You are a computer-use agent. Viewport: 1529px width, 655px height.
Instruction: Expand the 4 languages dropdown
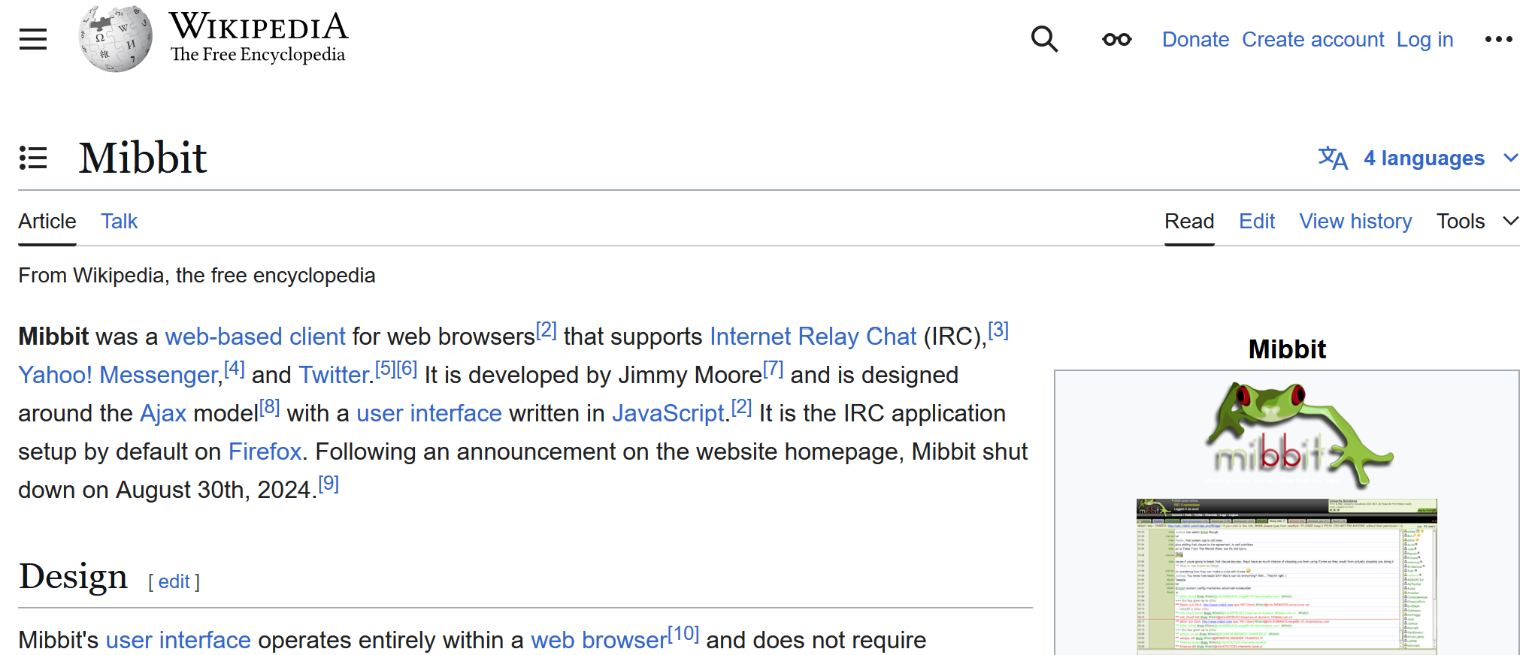[x=1424, y=158]
